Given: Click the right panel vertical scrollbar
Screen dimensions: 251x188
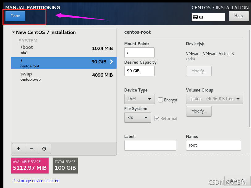Looking at the screenshot, I should coord(250,79).
